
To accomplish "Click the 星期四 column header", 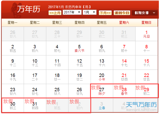I will pos(80,23).
